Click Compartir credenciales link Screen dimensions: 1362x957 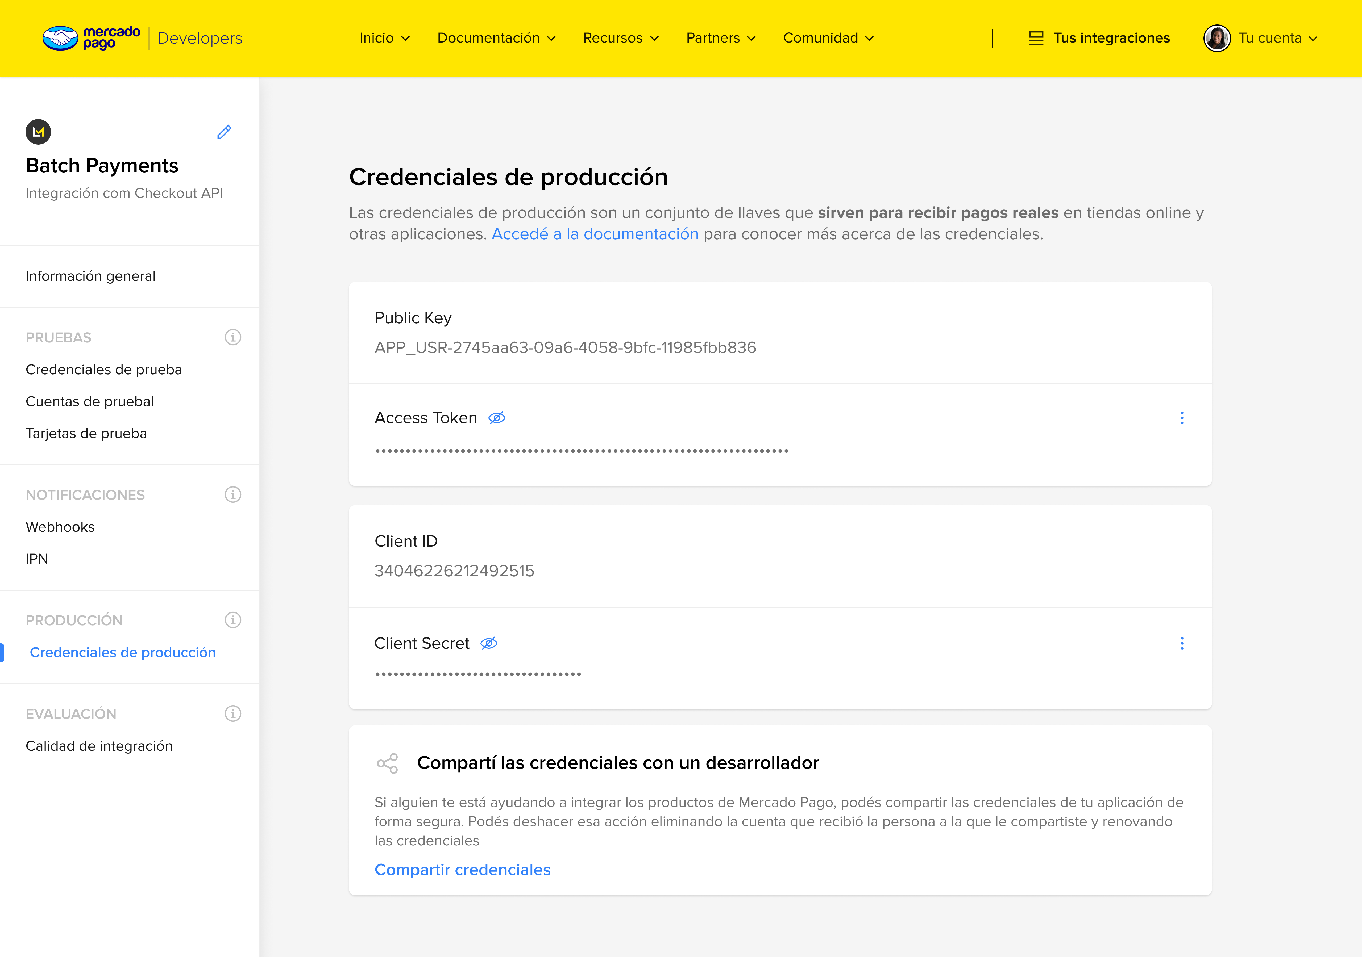click(463, 870)
